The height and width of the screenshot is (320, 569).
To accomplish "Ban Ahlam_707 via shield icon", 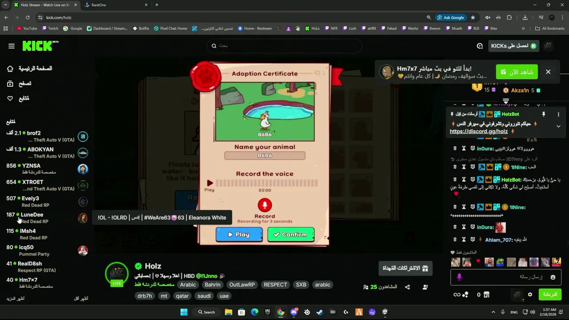I will pyautogui.click(x=473, y=240).
